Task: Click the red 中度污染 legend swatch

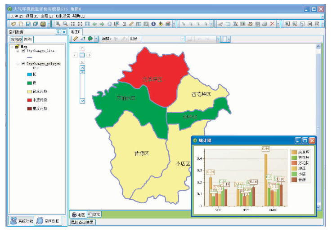Action: [x=29, y=100]
